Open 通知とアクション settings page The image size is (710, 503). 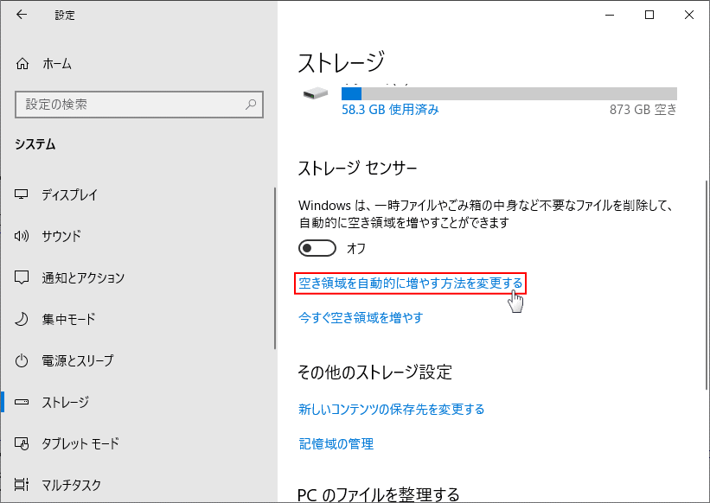tap(83, 277)
